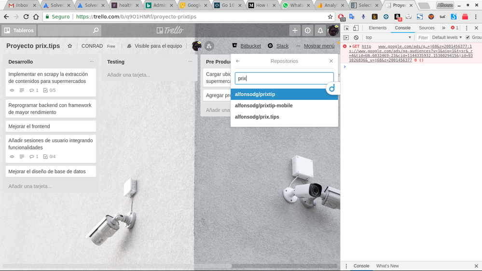Click the console Filter field

[423, 38]
